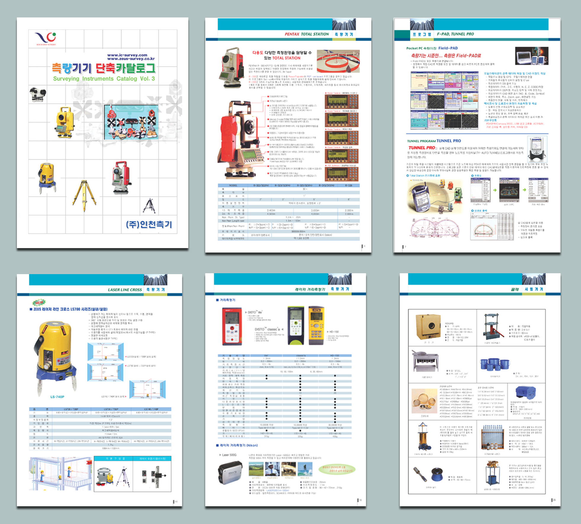Screen dimensions: 581x524
Task: Click the red DISTO lite distance meter
Action: [232, 326]
